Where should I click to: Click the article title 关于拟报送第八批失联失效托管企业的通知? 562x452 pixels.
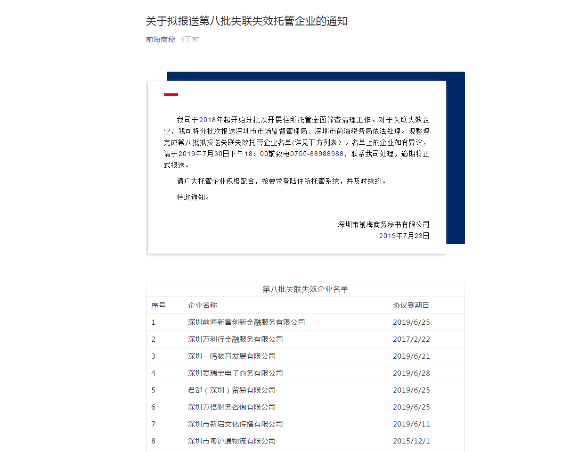[246, 21]
